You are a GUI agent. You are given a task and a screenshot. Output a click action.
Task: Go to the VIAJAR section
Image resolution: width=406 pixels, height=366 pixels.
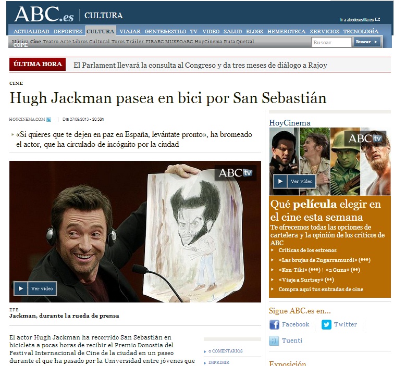point(130,32)
